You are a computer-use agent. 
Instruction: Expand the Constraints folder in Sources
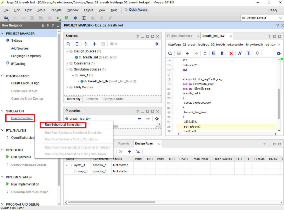(x=67, y=63)
